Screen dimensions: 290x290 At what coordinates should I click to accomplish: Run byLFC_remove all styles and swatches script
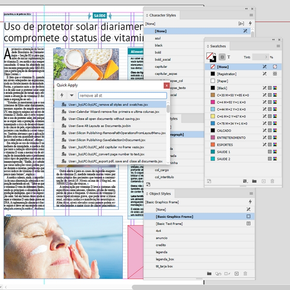[x=110, y=104]
